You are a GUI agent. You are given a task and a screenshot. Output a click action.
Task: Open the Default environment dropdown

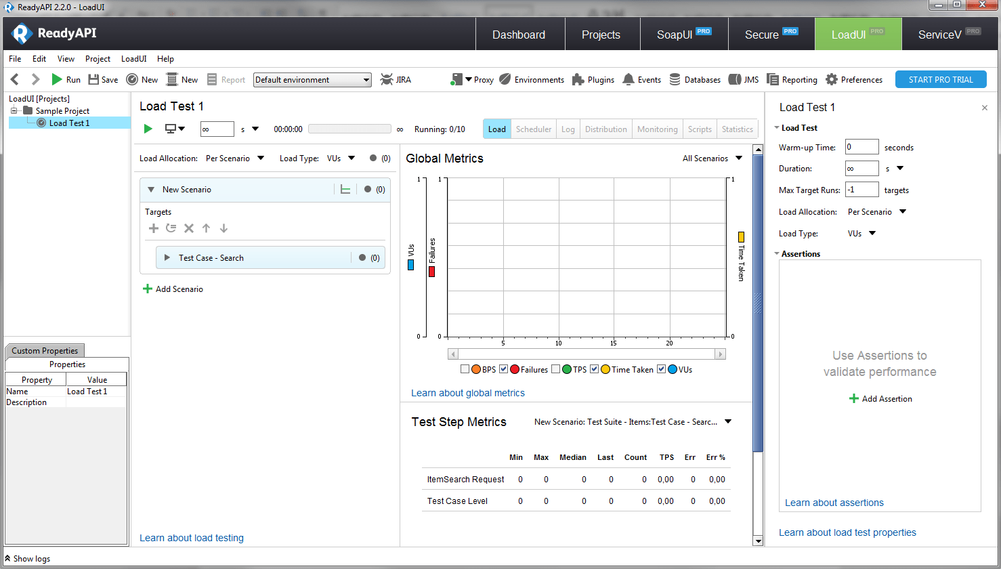point(312,80)
